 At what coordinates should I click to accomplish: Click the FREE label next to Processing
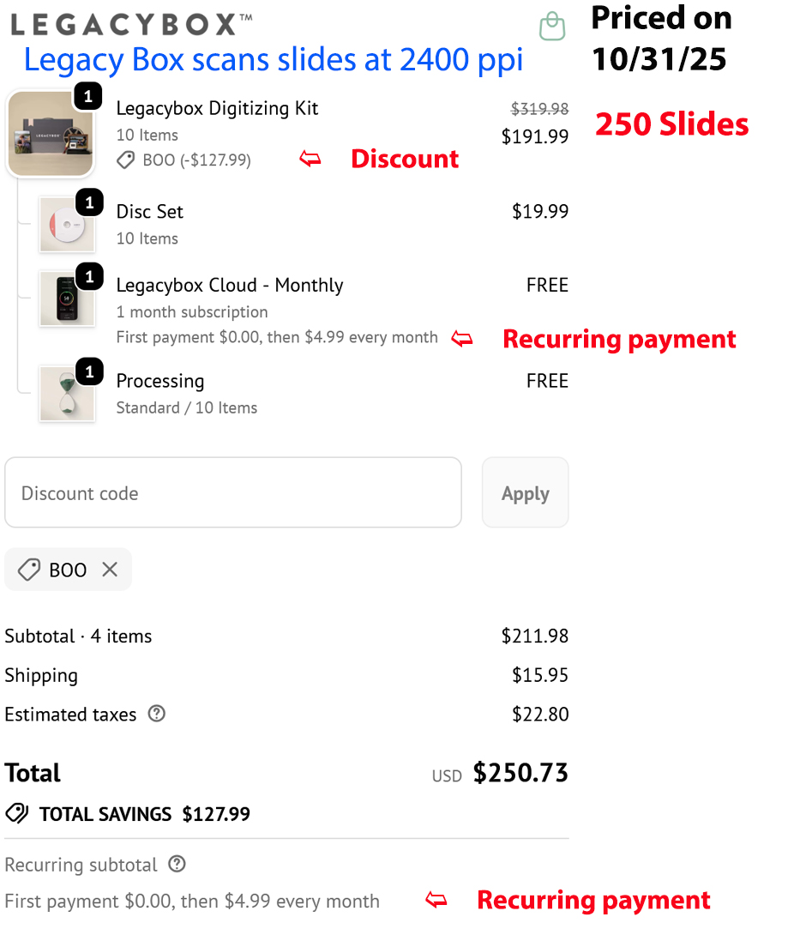click(547, 381)
